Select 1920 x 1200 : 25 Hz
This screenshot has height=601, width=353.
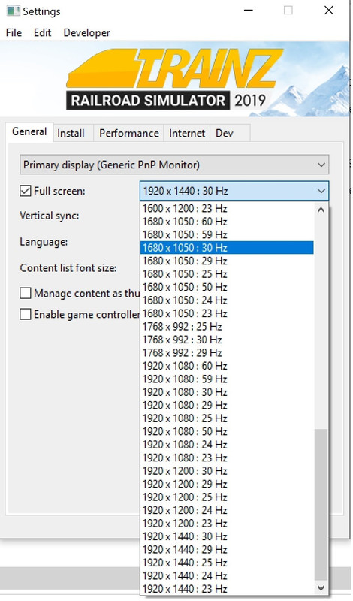(x=228, y=497)
